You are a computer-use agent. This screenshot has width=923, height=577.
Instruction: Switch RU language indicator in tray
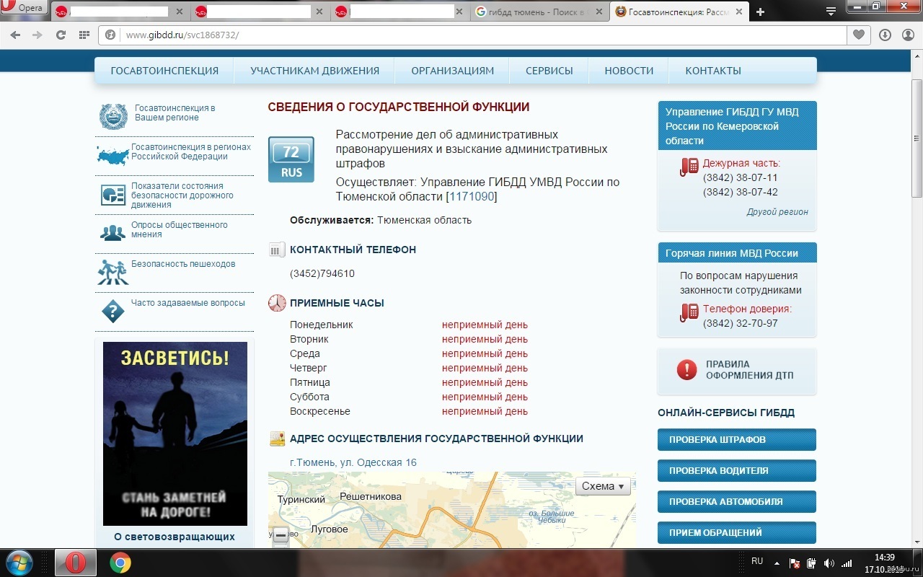757,560
